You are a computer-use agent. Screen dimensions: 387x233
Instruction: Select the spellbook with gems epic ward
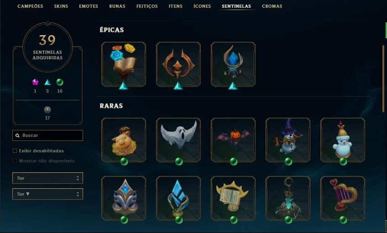[124, 64]
